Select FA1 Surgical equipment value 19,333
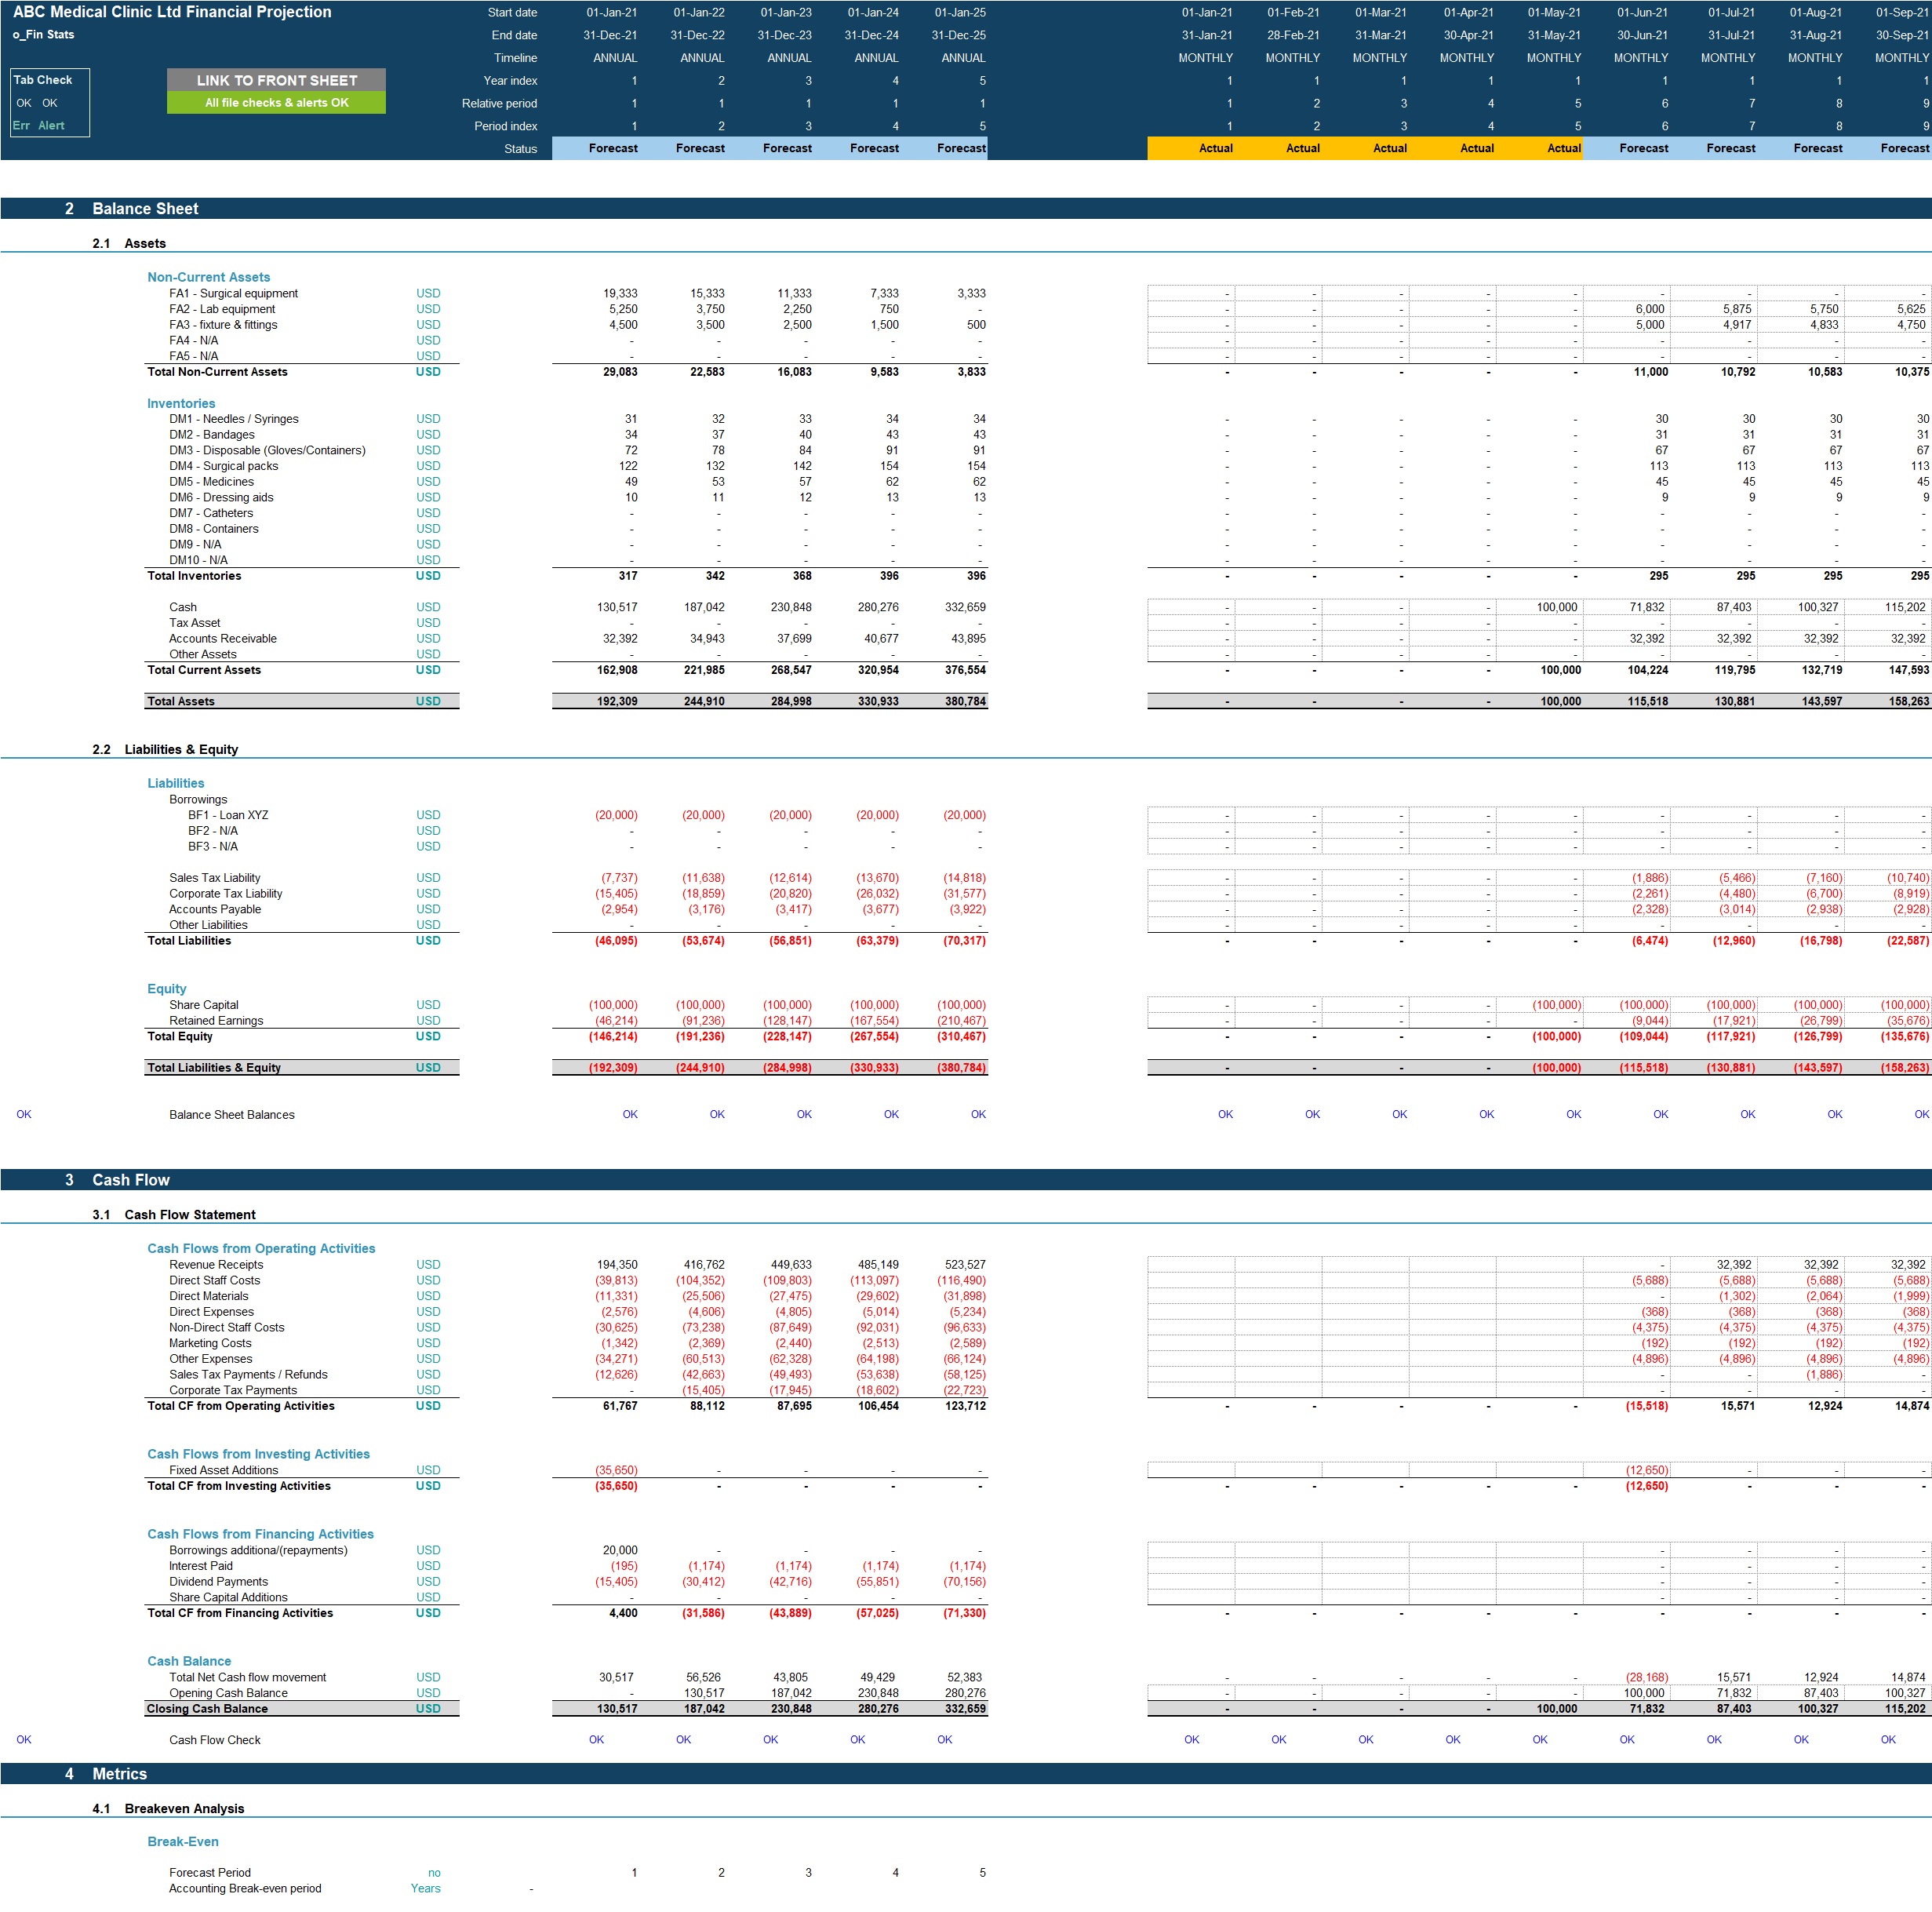The height and width of the screenshot is (1912, 1932). pyautogui.click(x=620, y=293)
